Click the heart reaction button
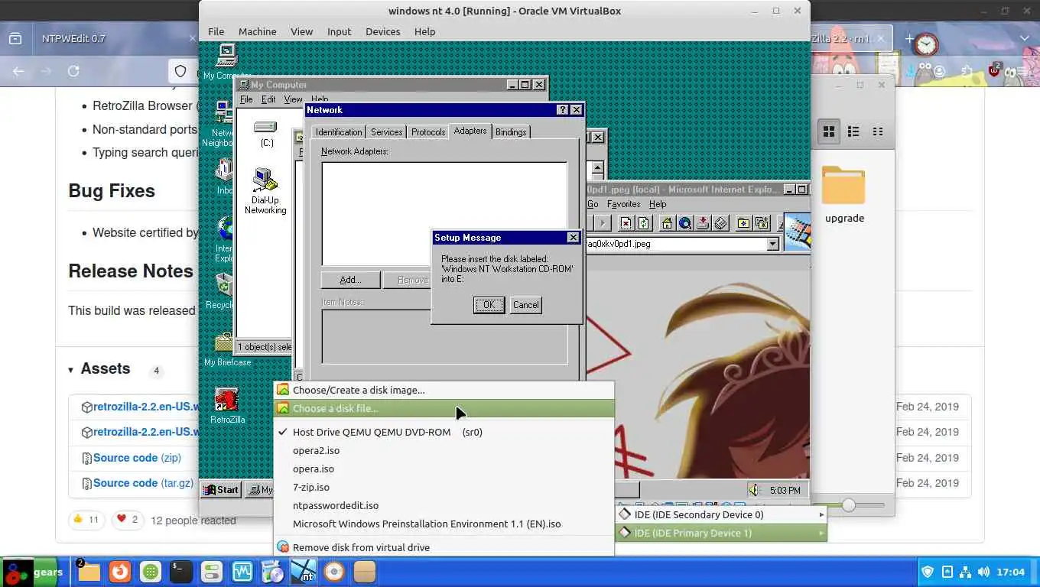 (126, 520)
